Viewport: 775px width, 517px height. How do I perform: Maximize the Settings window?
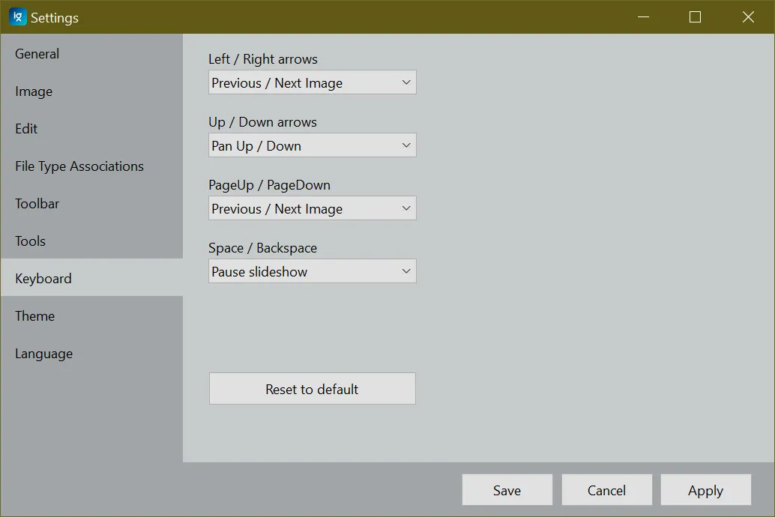pyautogui.click(x=695, y=16)
